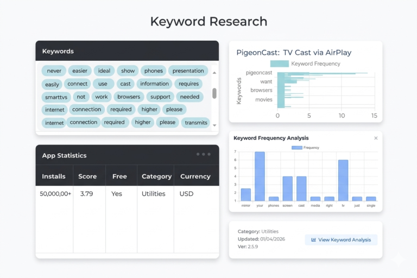Click the View Keyword Analysis button
Image resolution: width=417 pixels, height=278 pixels.
click(x=341, y=239)
